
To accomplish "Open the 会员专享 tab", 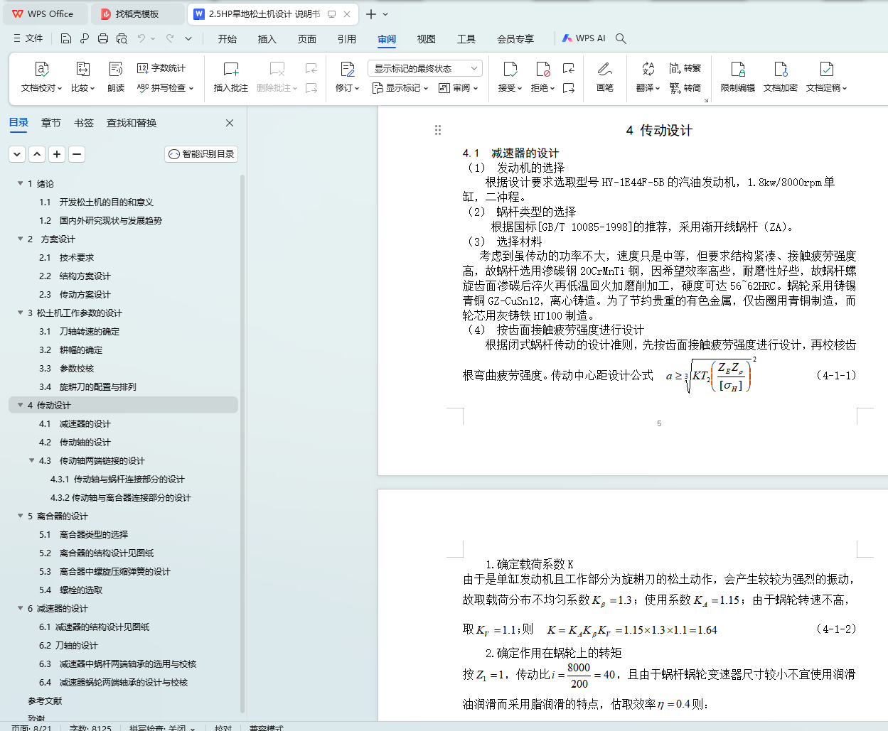I will [515, 39].
